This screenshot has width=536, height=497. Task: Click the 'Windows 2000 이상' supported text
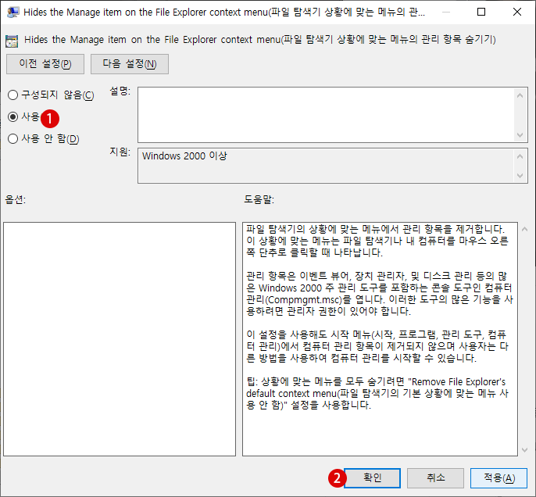coord(184,156)
